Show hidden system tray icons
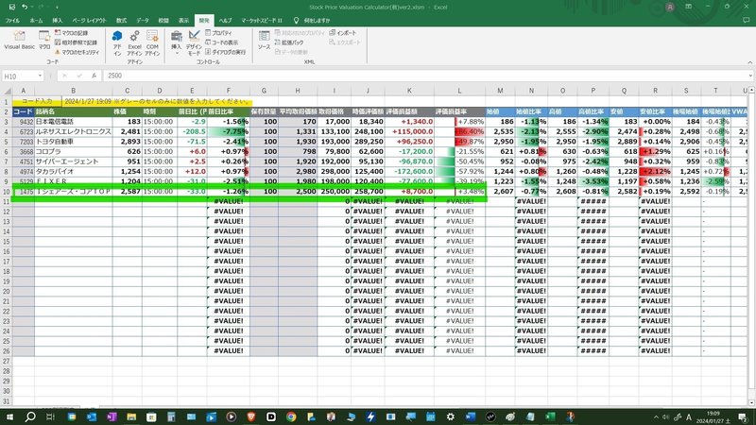Image resolution: width=756 pixels, height=425 pixels. (656, 416)
